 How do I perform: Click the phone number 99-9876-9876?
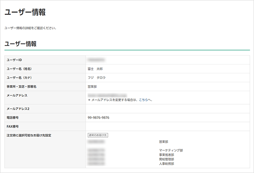pos(99,118)
